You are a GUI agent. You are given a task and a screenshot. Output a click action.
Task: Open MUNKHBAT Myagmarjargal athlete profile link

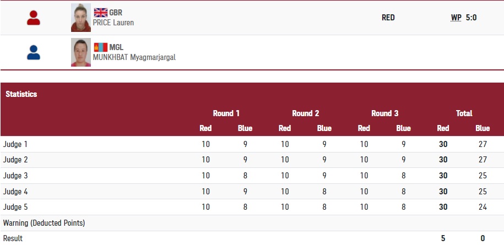pos(134,57)
